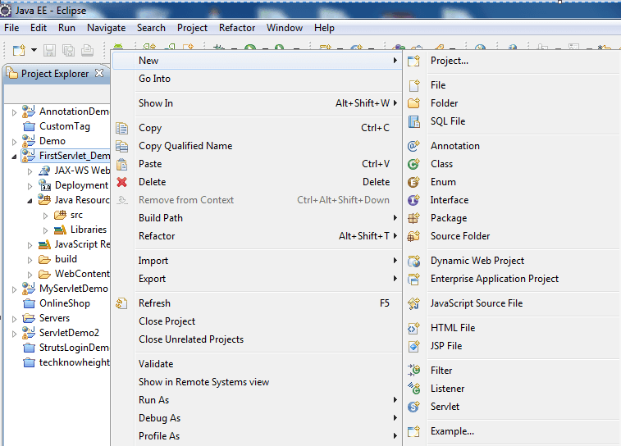This screenshot has height=446, width=621.
Task: Open the Show In submenu
Action: 258,103
